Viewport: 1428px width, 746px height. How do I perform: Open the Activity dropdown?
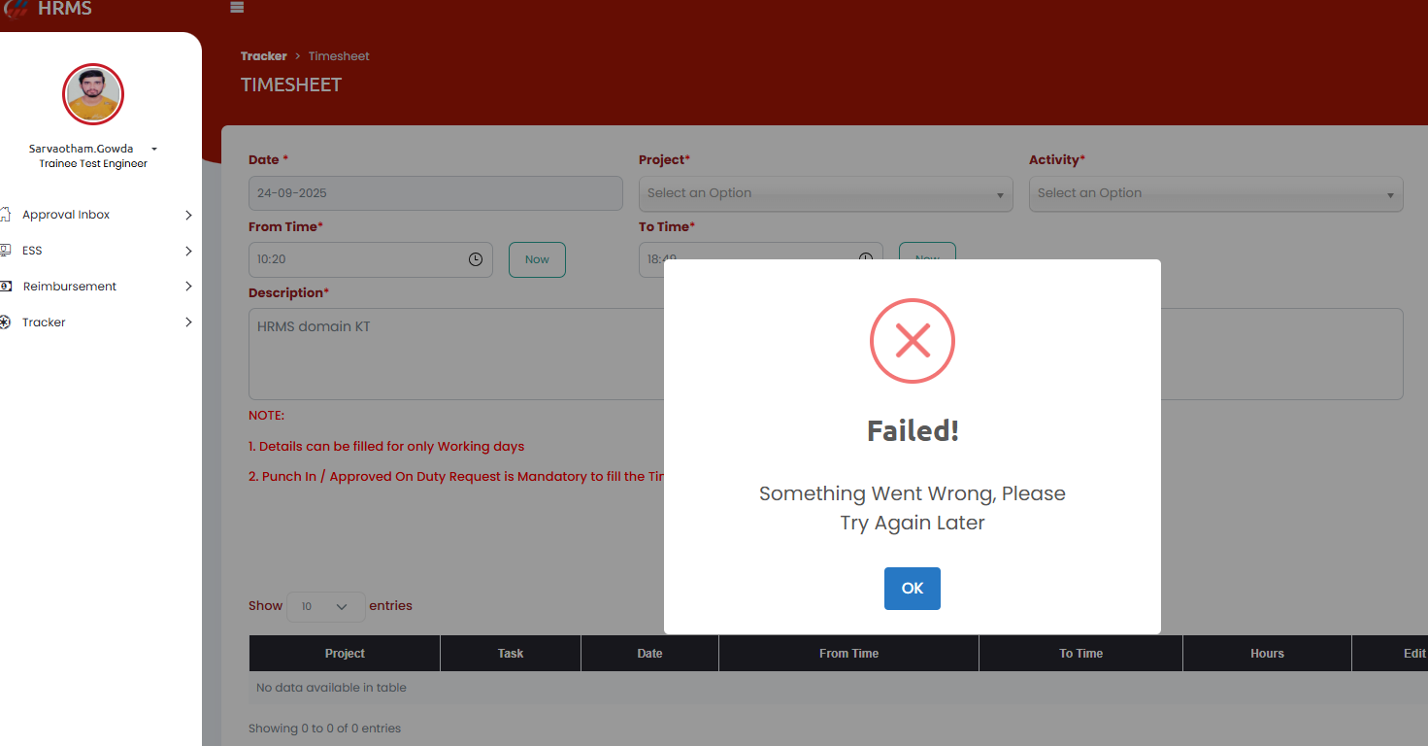[x=1215, y=193]
